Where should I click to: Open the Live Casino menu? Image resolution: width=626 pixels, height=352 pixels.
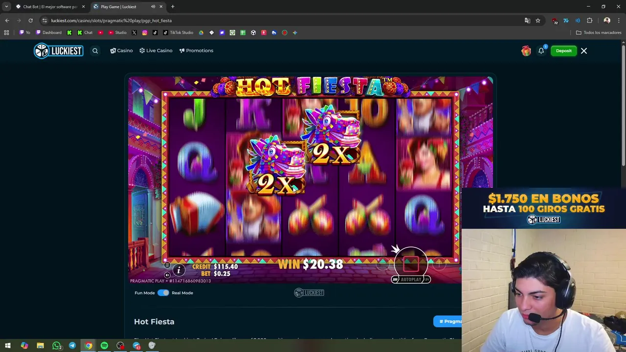click(156, 51)
